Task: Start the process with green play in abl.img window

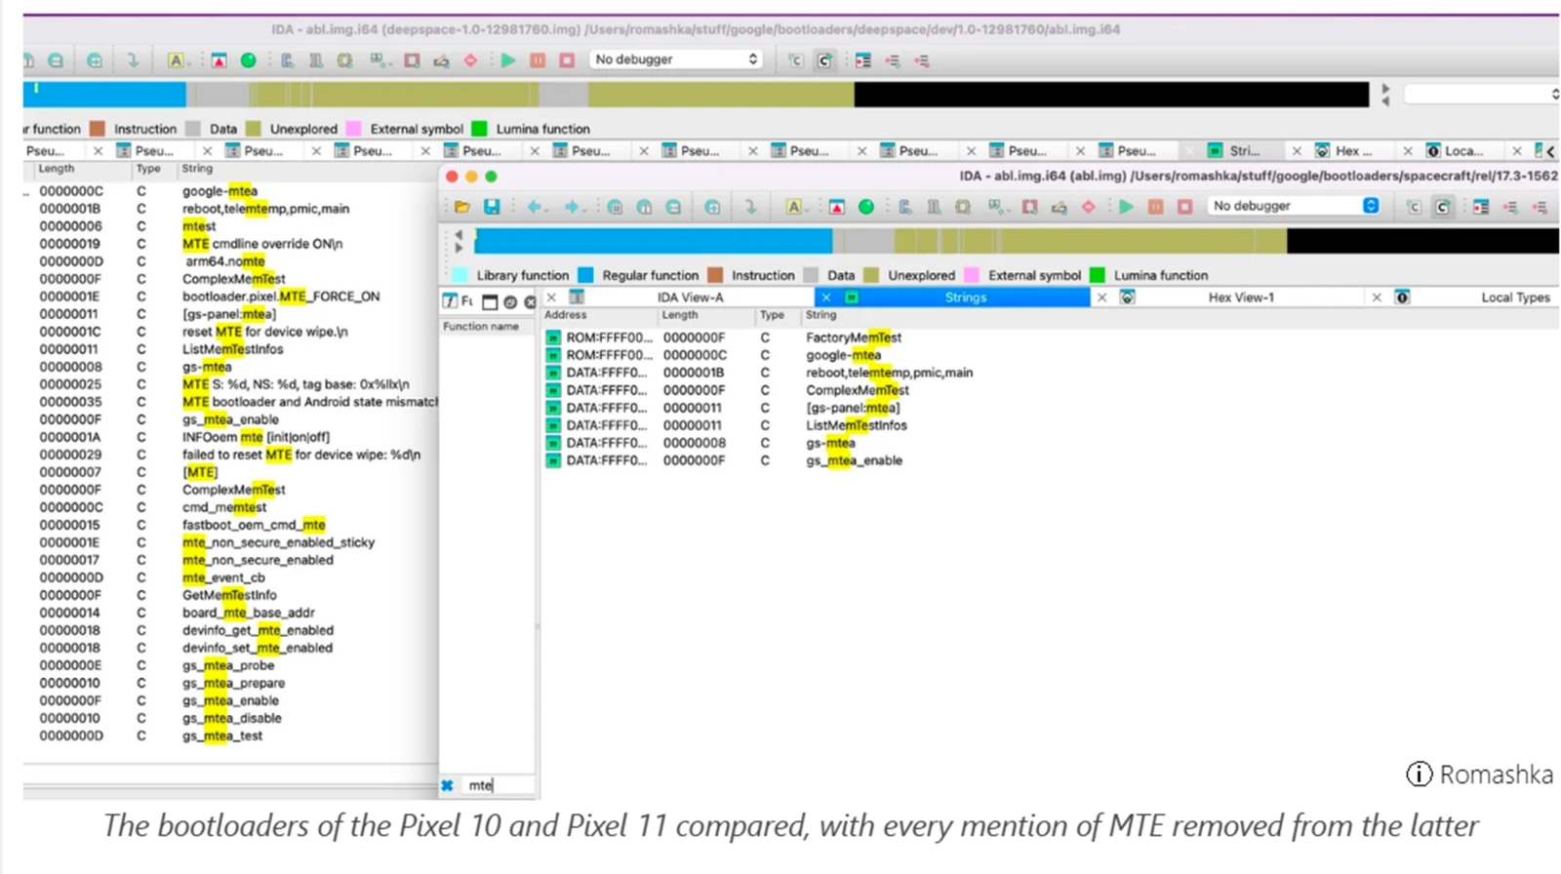Action: (1126, 207)
